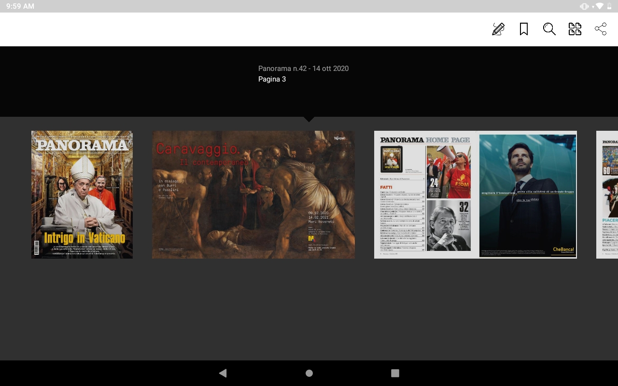The width and height of the screenshot is (618, 386).
Task: Tap the Android recent apps button
Action: tap(395, 373)
